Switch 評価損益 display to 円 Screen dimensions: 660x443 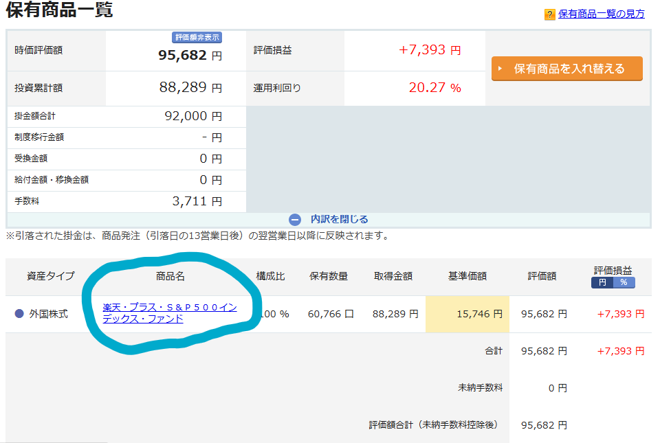coord(602,283)
